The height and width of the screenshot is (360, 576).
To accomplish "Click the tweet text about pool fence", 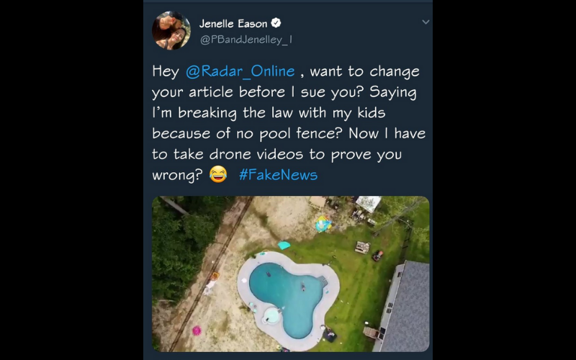I will click(x=289, y=122).
